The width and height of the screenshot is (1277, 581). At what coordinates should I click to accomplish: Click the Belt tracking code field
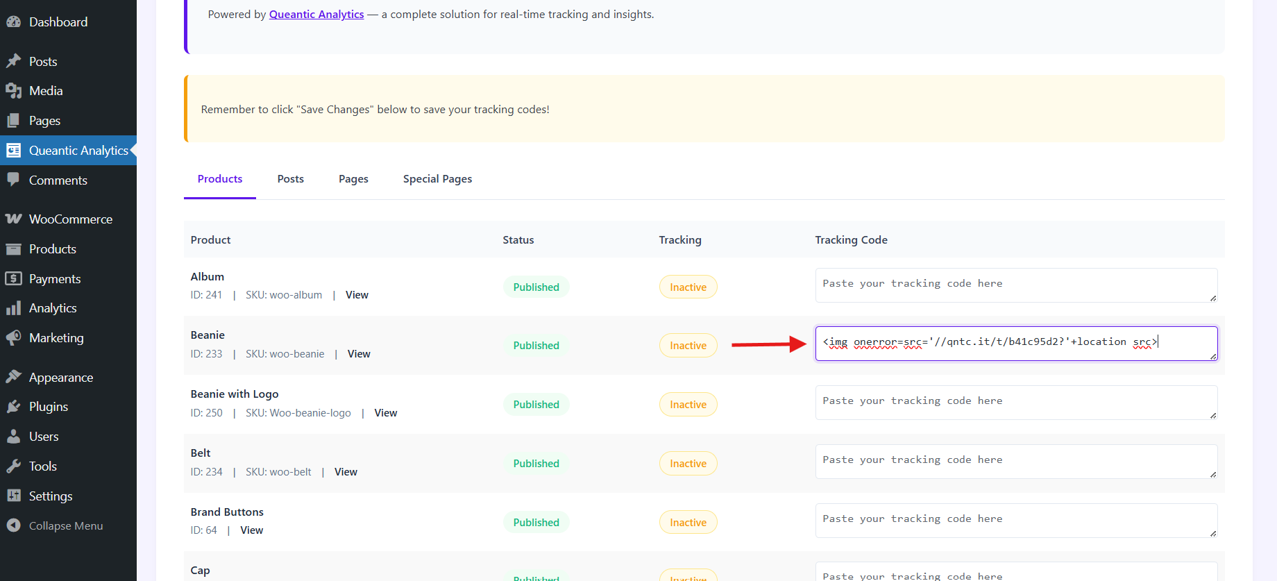coord(1016,462)
